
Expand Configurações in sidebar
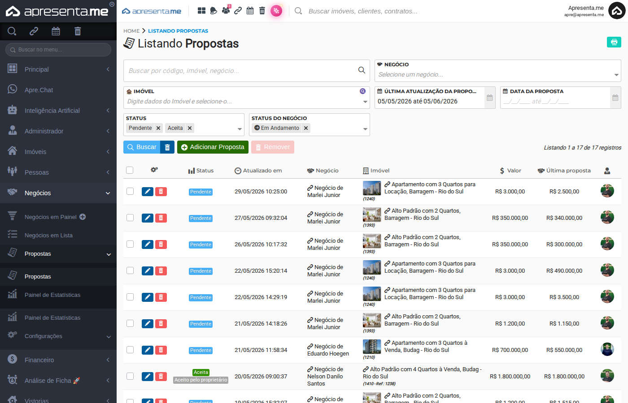(x=58, y=336)
